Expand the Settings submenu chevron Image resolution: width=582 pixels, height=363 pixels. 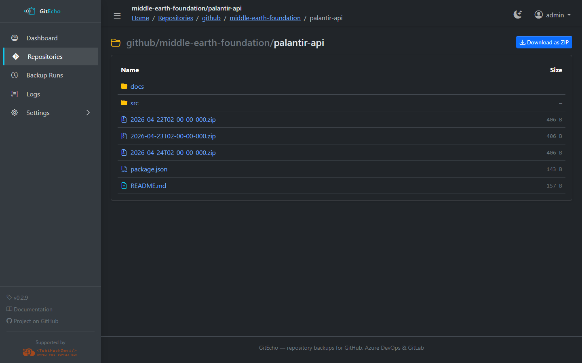(x=88, y=113)
